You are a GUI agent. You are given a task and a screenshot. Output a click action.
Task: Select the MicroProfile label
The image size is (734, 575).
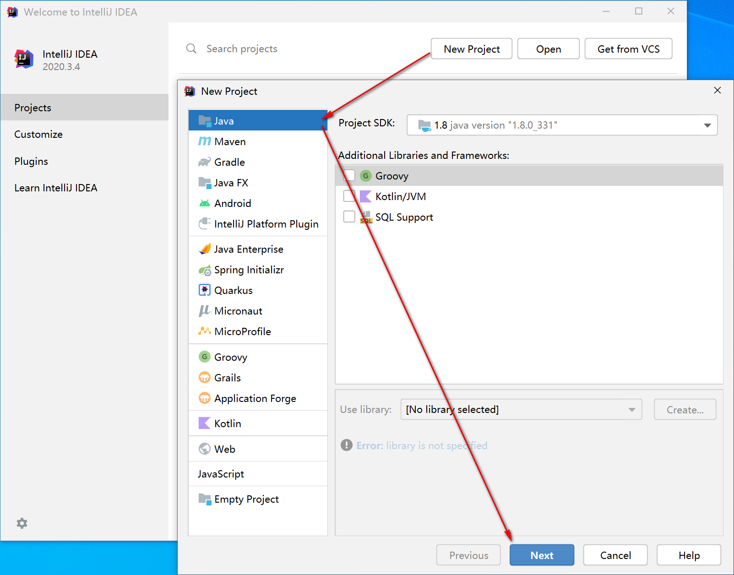[x=243, y=331]
